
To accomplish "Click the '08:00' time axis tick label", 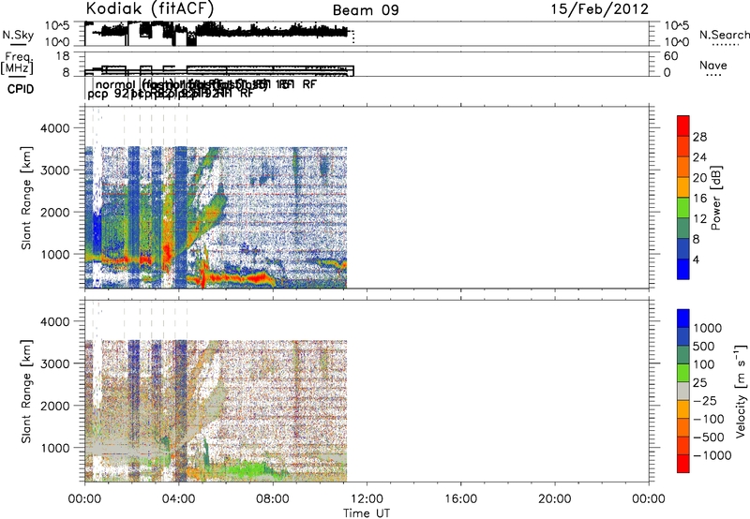I will click(273, 499).
